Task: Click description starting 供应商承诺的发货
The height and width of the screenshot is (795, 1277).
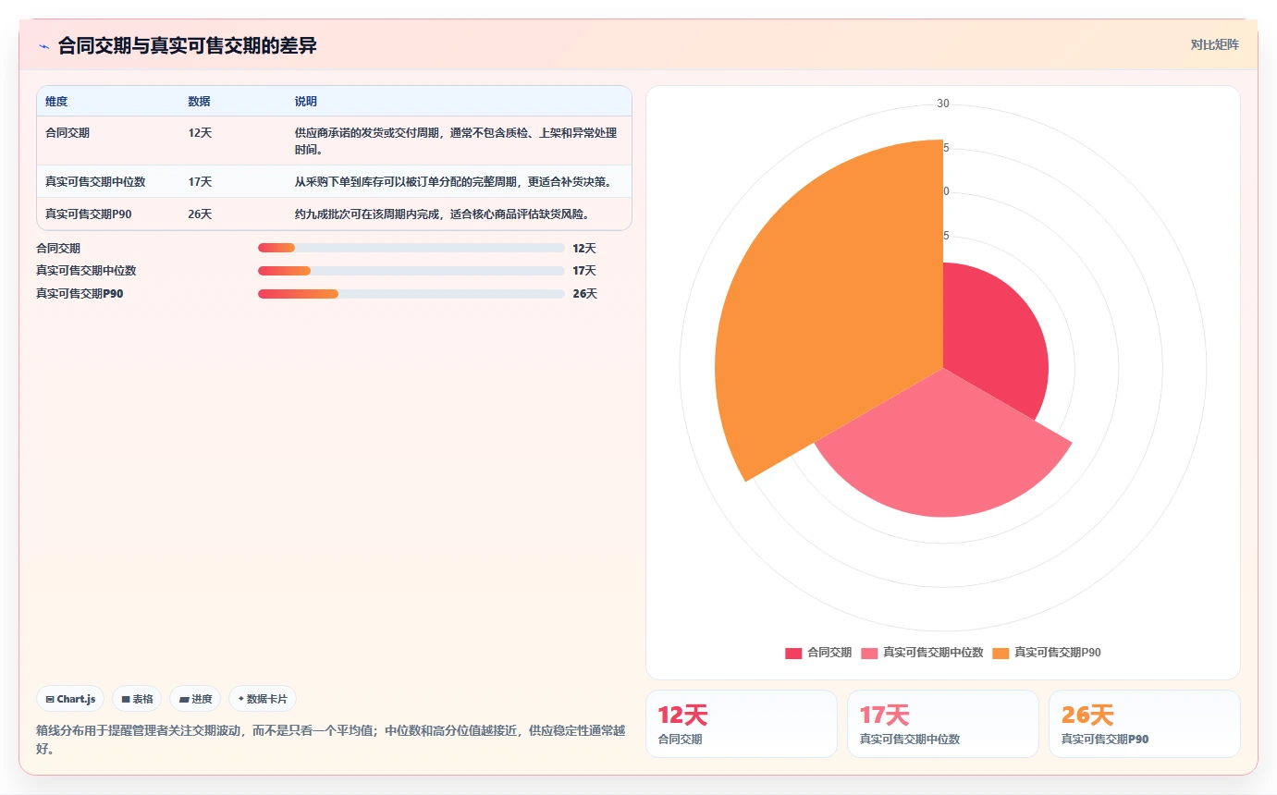Action: tap(456, 141)
